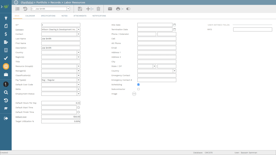Open the print options dropdown arrow
This screenshot has width=276, height=155.
click(x=123, y=9)
